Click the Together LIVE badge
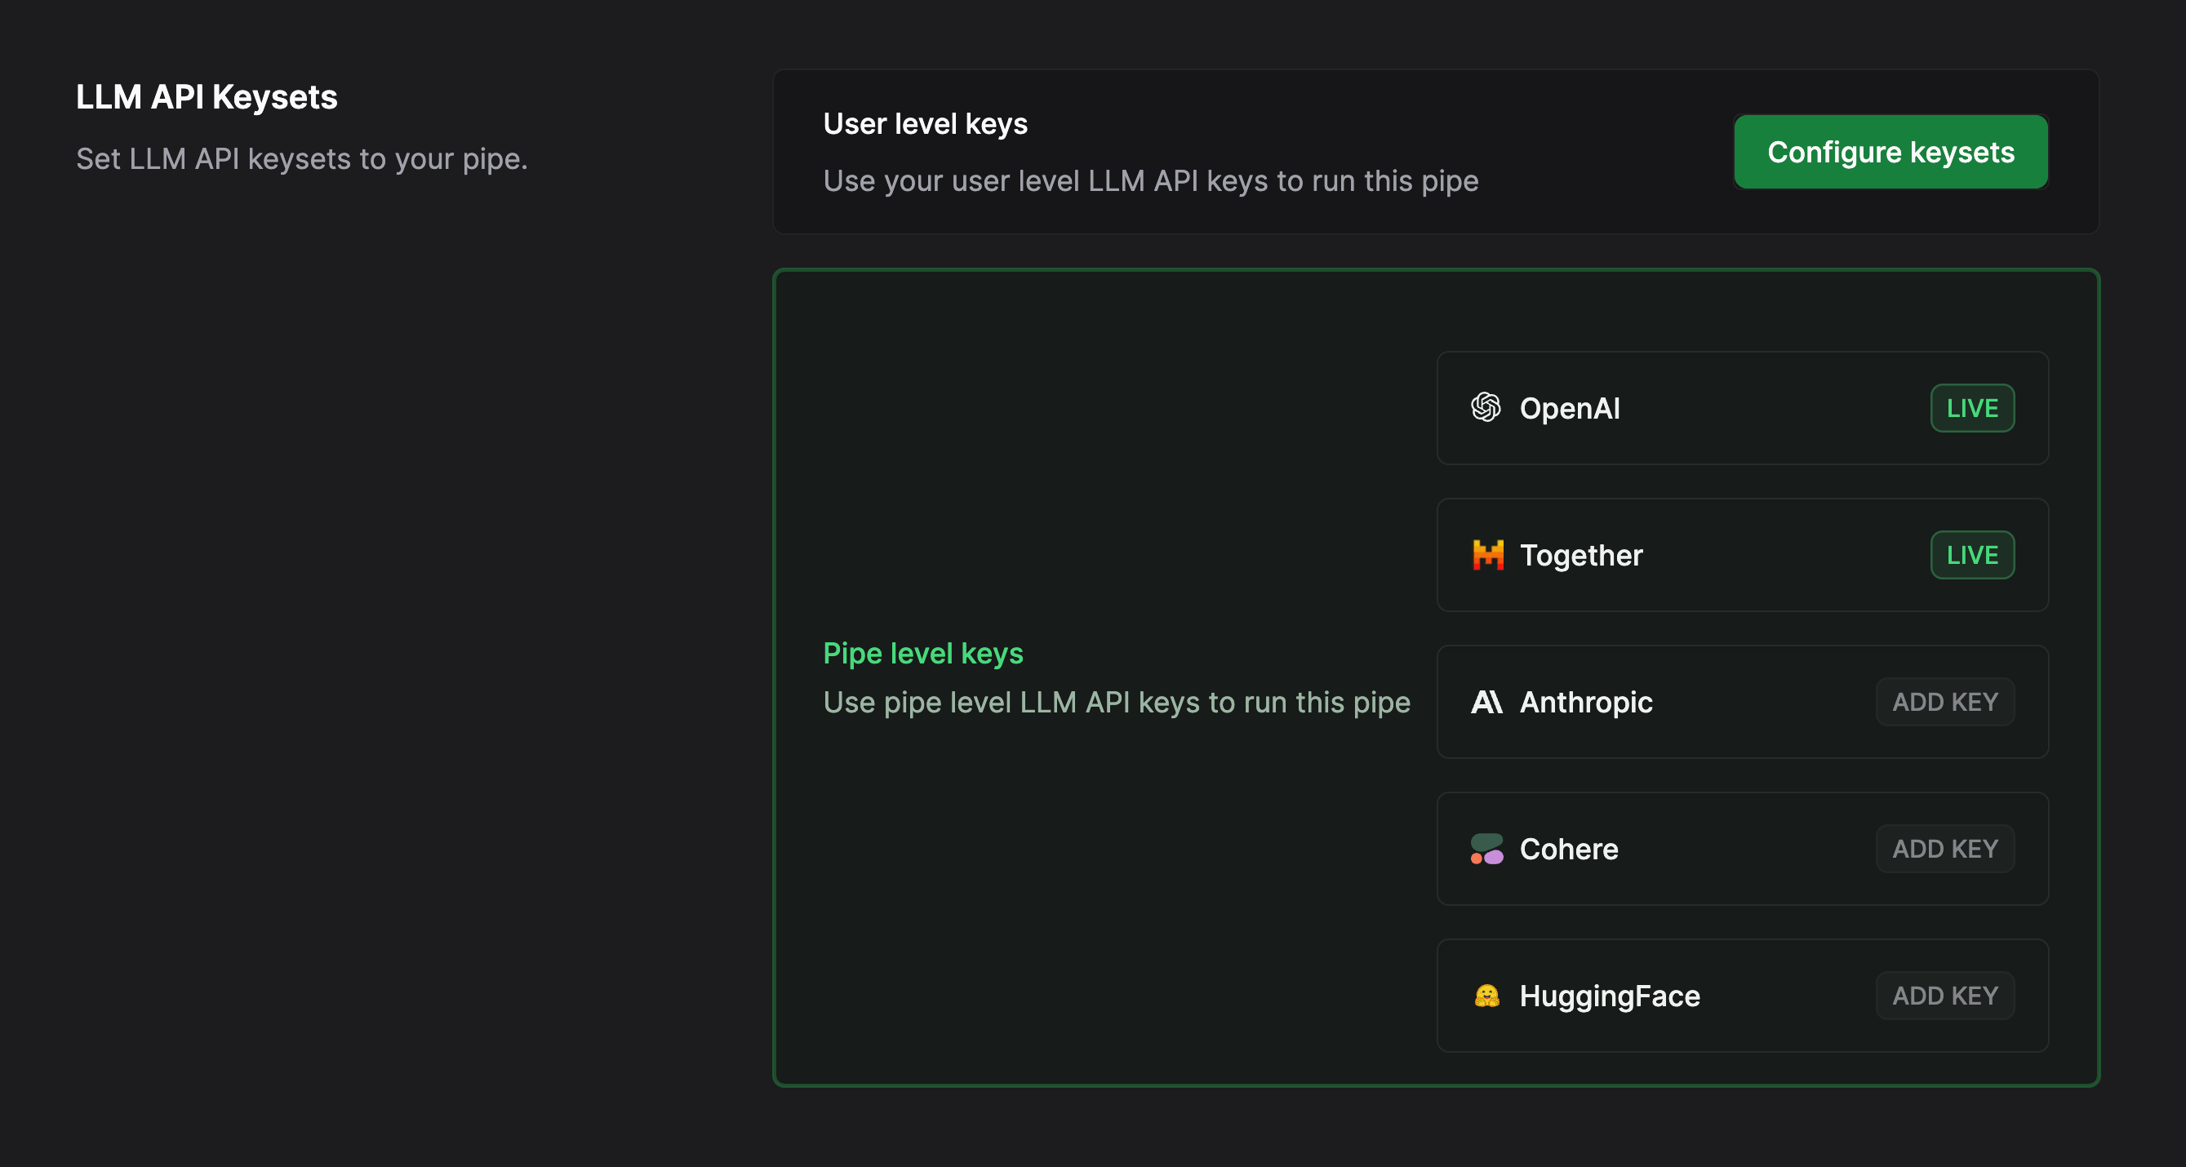The height and width of the screenshot is (1167, 2186). click(x=1972, y=555)
